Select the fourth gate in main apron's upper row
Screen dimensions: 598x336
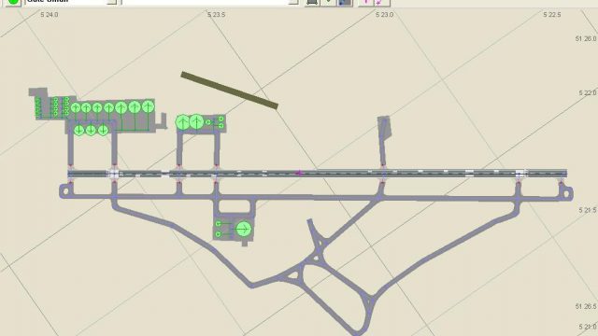pos(108,108)
